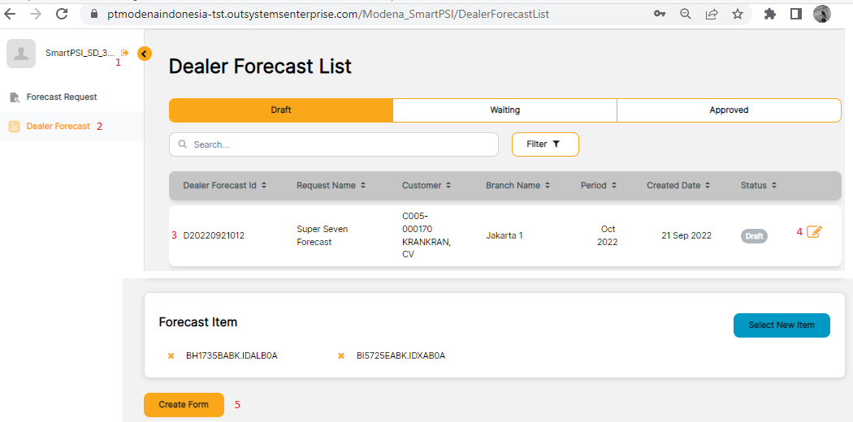The width and height of the screenshot is (853, 422).
Task: Click the browser zoom magnifier icon
Action: (686, 14)
